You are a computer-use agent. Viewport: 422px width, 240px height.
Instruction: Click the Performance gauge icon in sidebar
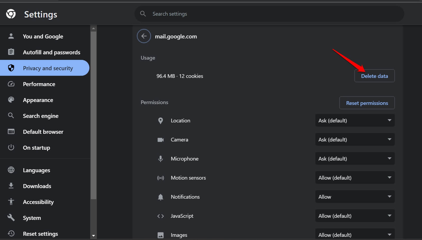tap(11, 84)
